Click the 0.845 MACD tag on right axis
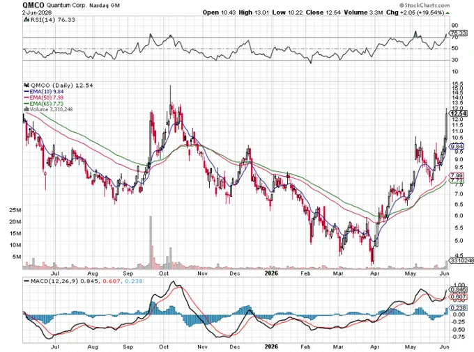This screenshot has height=352, width=474. coord(459,289)
